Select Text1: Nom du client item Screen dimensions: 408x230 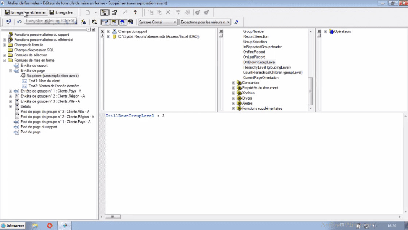pyautogui.click(x=44, y=81)
